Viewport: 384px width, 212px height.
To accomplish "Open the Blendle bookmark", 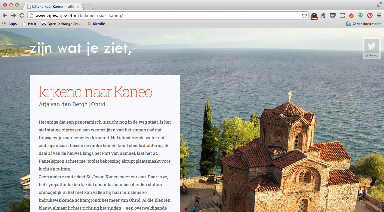I will (x=96, y=24).
